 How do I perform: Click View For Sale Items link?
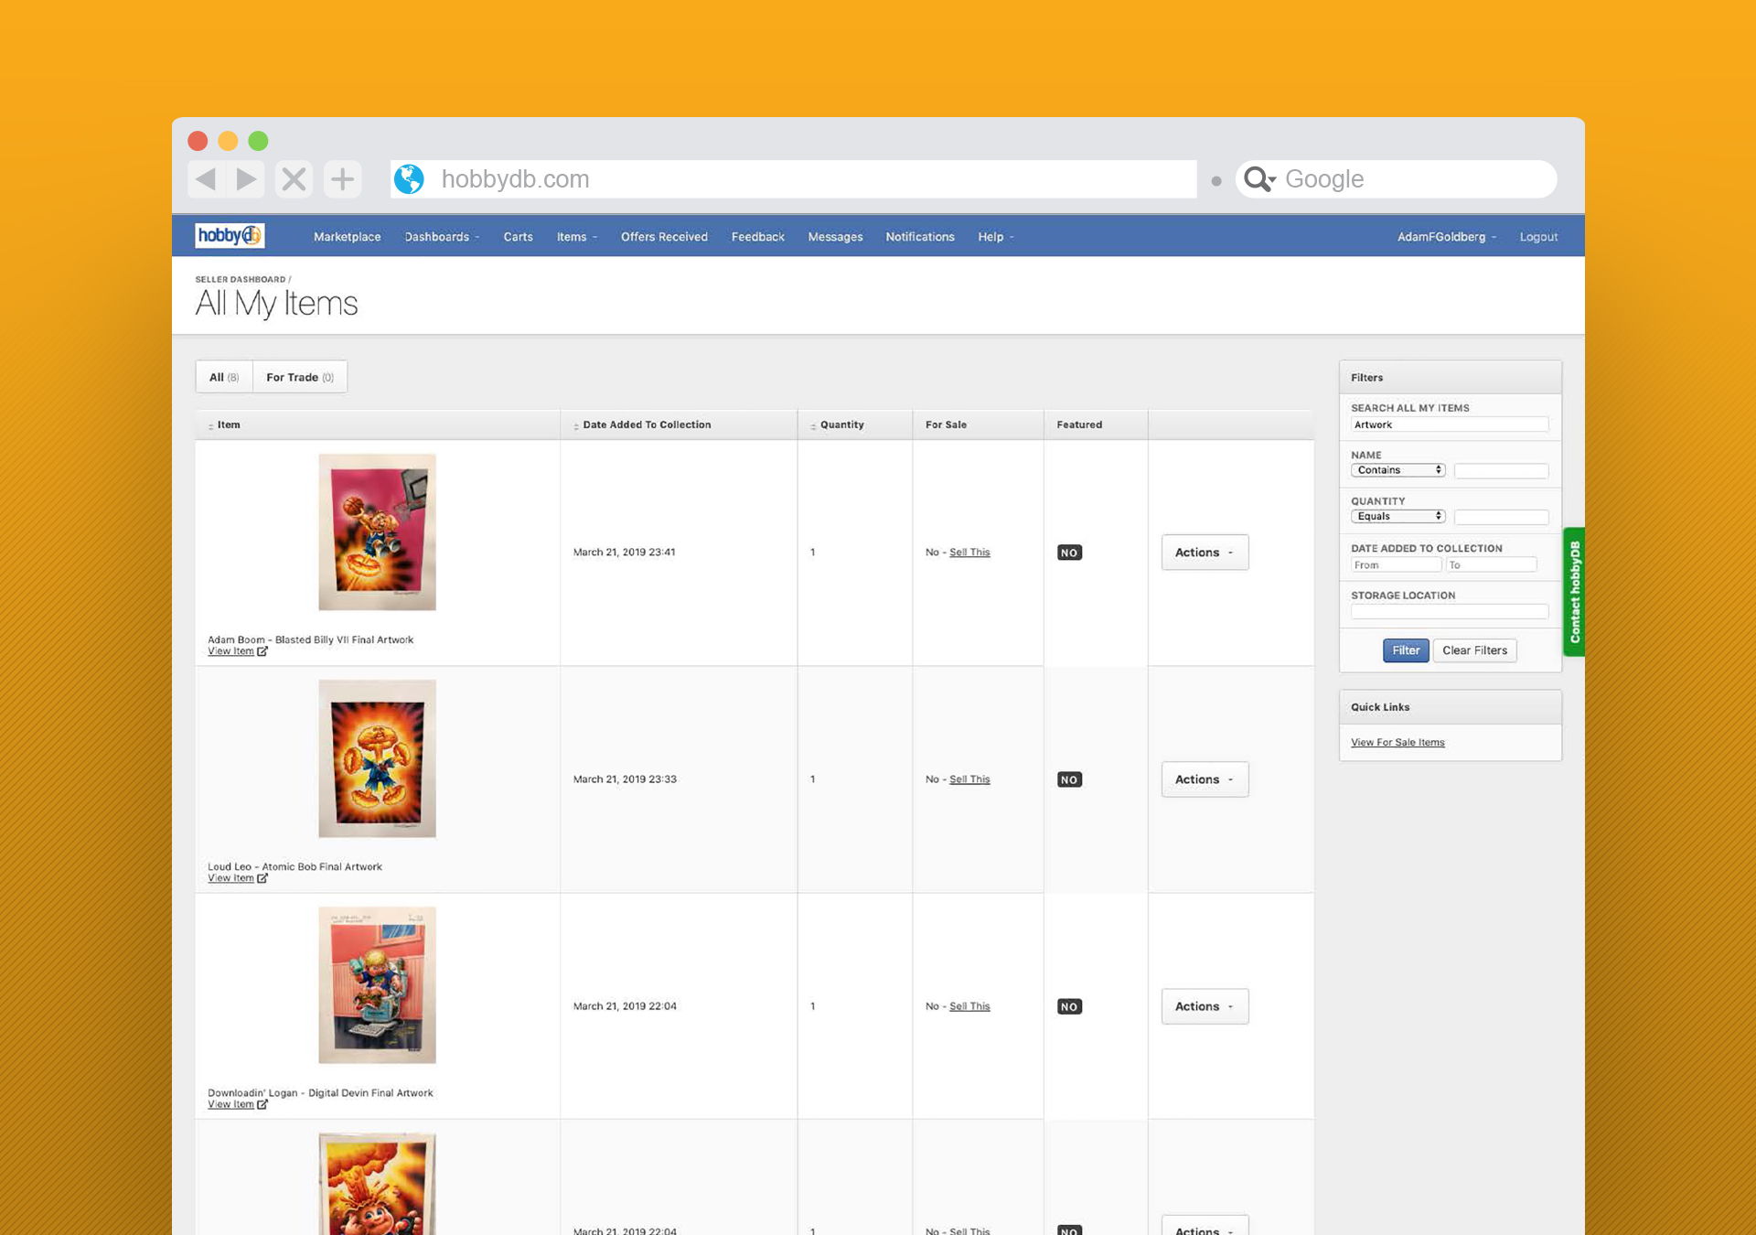click(1397, 742)
